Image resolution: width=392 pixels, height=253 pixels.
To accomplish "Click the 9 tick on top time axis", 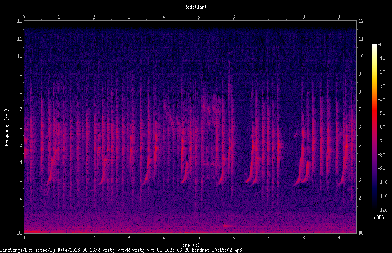I will (338, 17).
